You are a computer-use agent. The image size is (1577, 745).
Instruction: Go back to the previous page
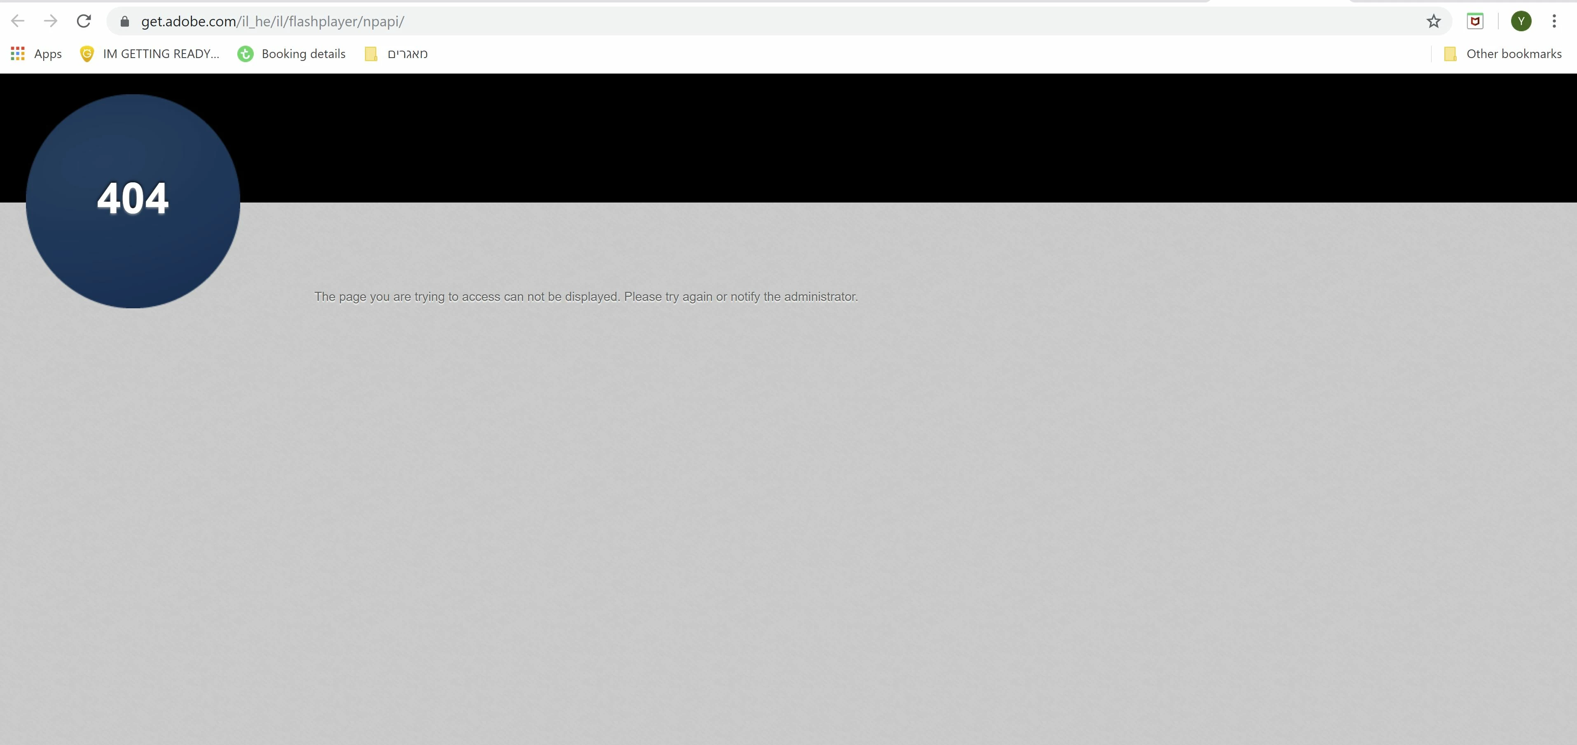(18, 21)
